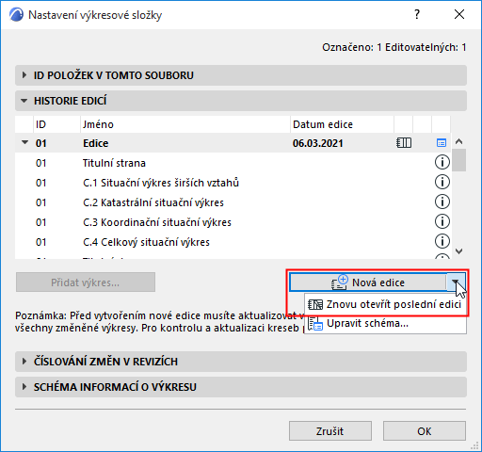Click the Nová edice button
The height and width of the screenshot is (452, 482).
(x=368, y=282)
